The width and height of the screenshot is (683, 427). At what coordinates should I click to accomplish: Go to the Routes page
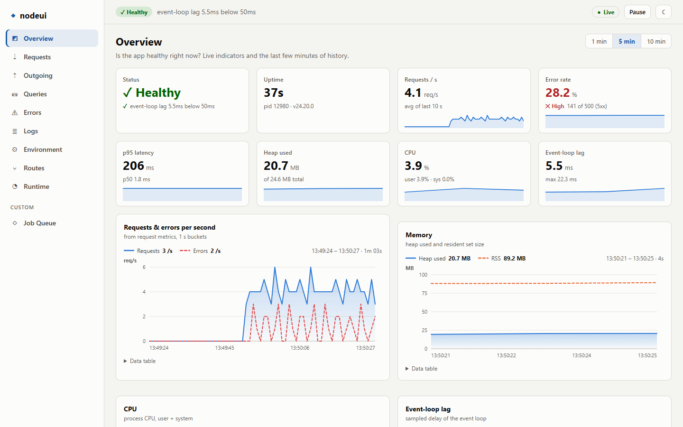click(52, 168)
